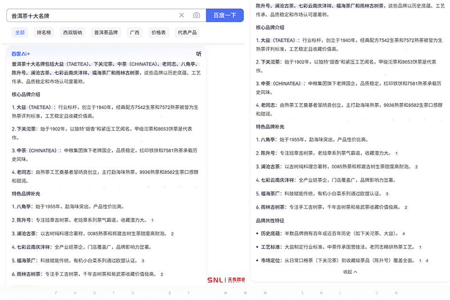This screenshot has width=450, height=300.
Task: Open citation 4 on the 历史底蕴 line
Action: (403, 234)
